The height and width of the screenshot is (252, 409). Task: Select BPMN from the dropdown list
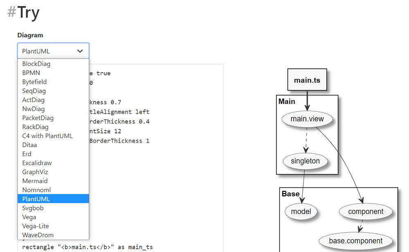point(31,73)
